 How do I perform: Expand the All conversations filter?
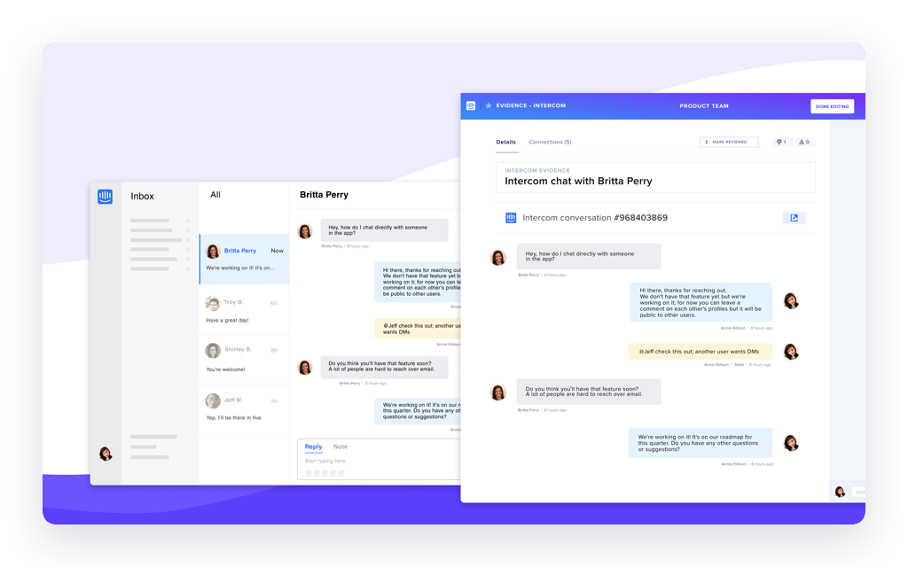click(x=215, y=194)
